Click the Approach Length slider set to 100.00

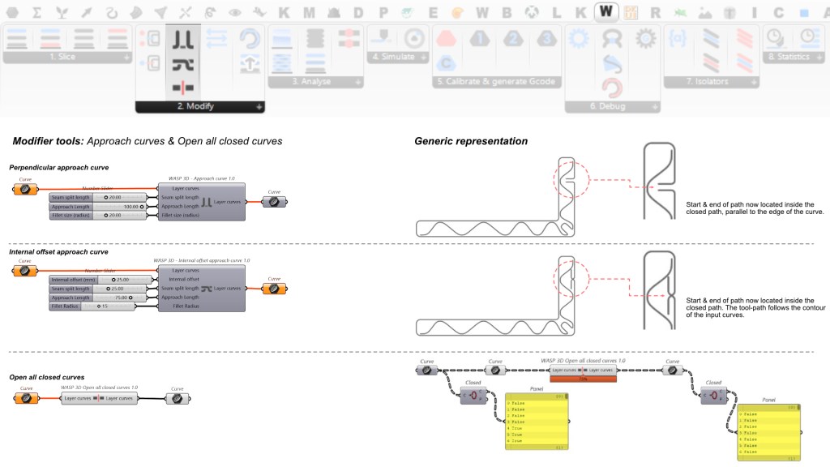pos(120,206)
